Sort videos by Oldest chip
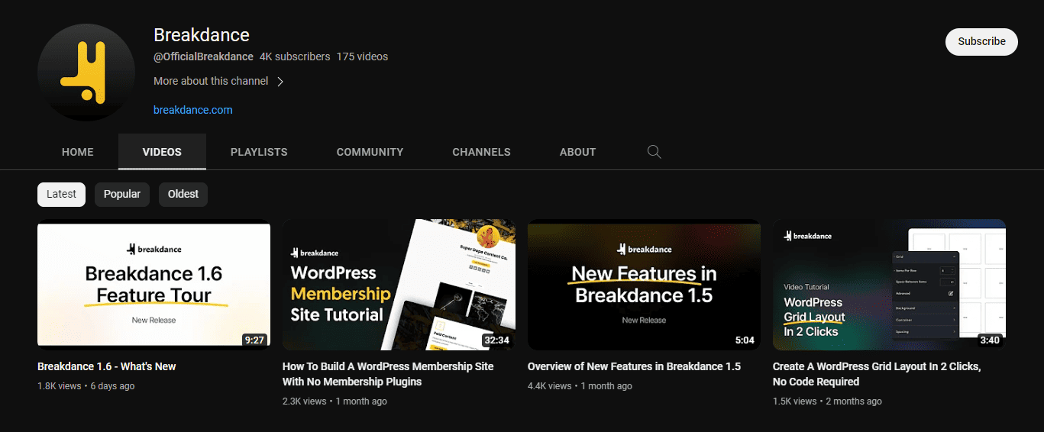The width and height of the screenshot is (1044, 432). 183,194
